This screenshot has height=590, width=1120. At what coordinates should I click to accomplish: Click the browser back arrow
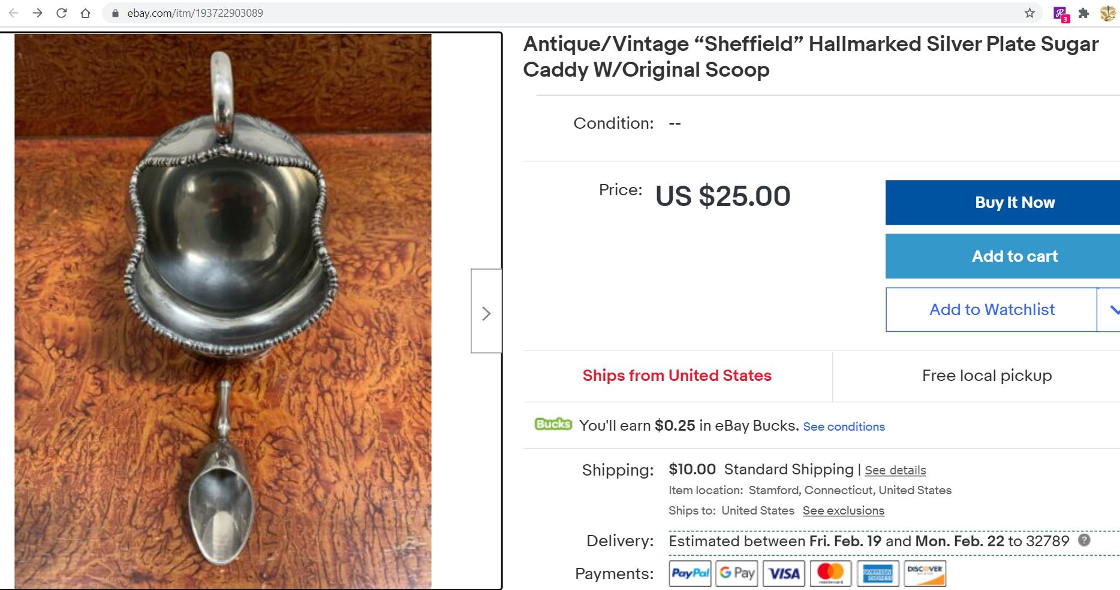click(13, 13)
